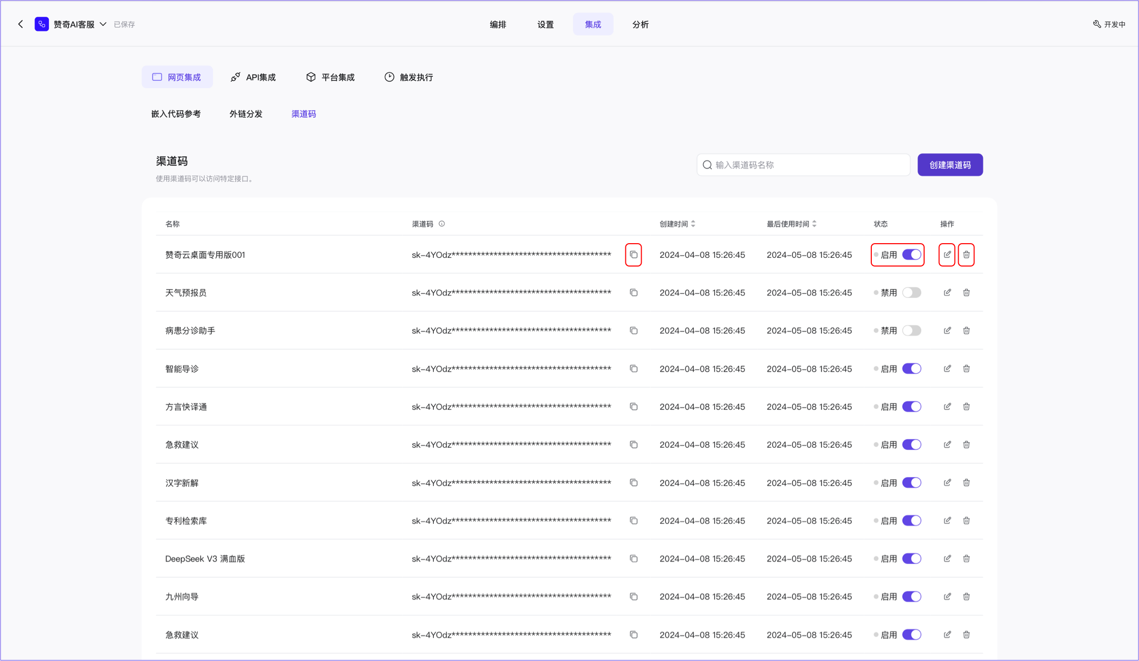The image size is (1139, 661).
Task: Click the info icon beside 渠道码 header
Action: click(x=441, y=224)
